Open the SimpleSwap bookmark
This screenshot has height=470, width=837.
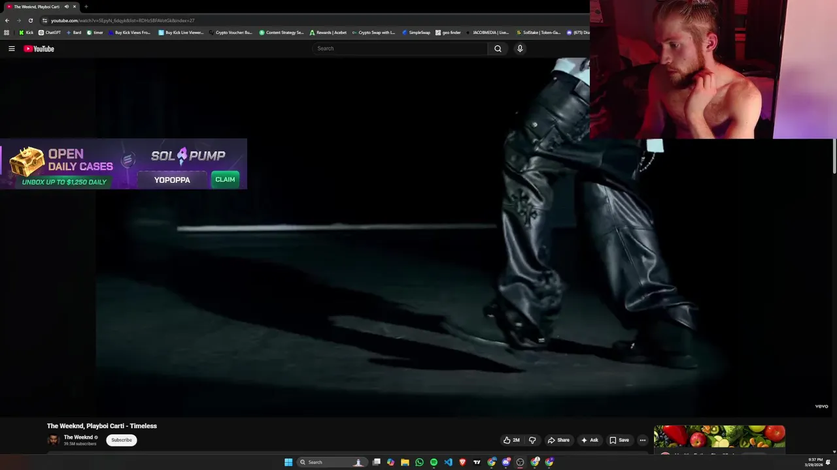tap(416, 32)
